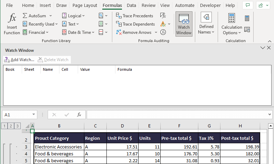
Task: Click Delete Watch button
Action: coord(53,60)
